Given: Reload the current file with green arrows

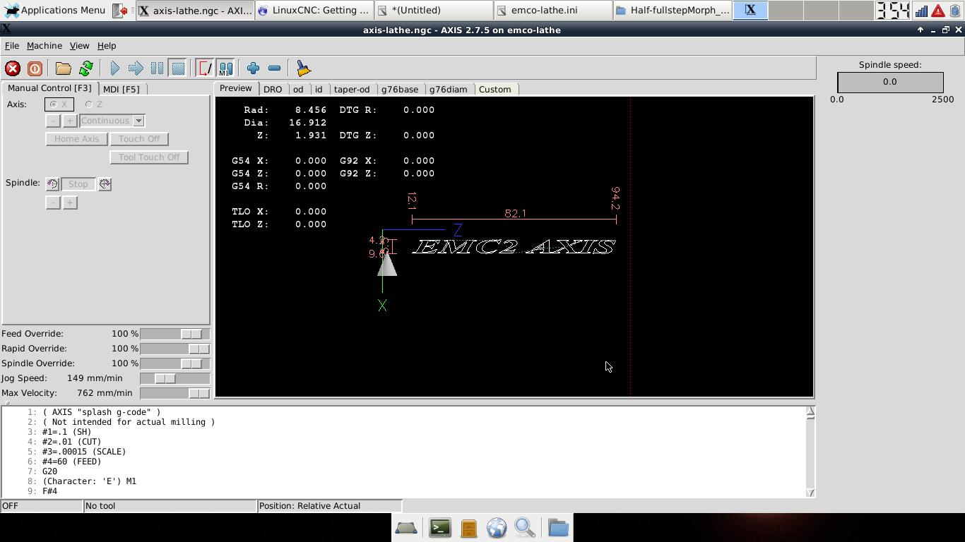Looking at the screenshot, I should (x=86, y=68).
